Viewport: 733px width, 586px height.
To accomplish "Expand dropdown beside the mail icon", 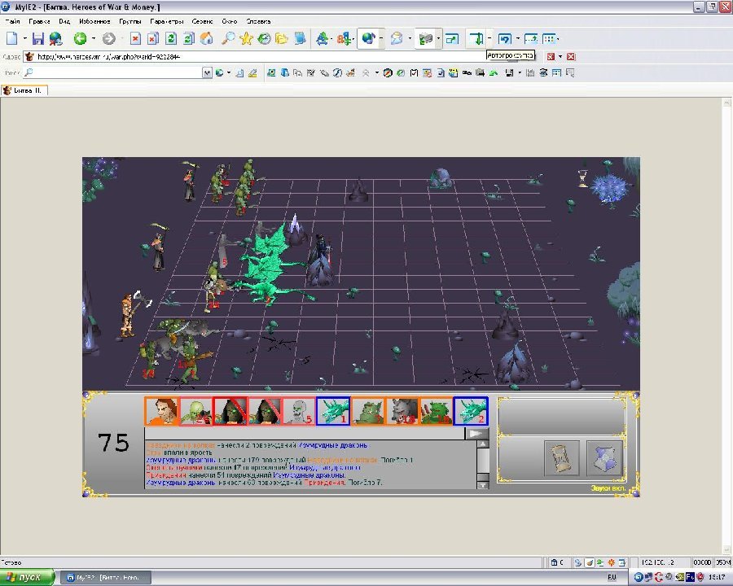I will click(410, 39).
